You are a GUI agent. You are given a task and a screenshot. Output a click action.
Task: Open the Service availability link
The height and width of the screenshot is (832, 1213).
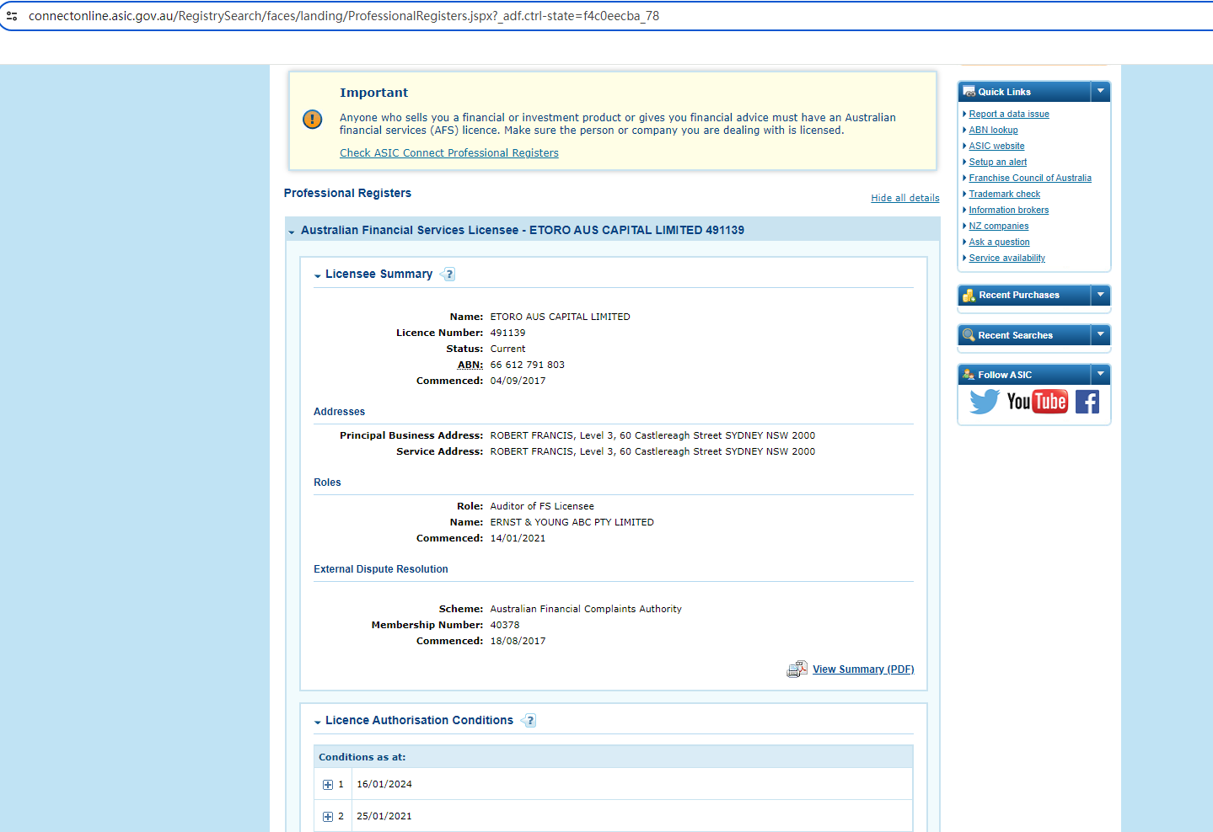click(1006, 258)
